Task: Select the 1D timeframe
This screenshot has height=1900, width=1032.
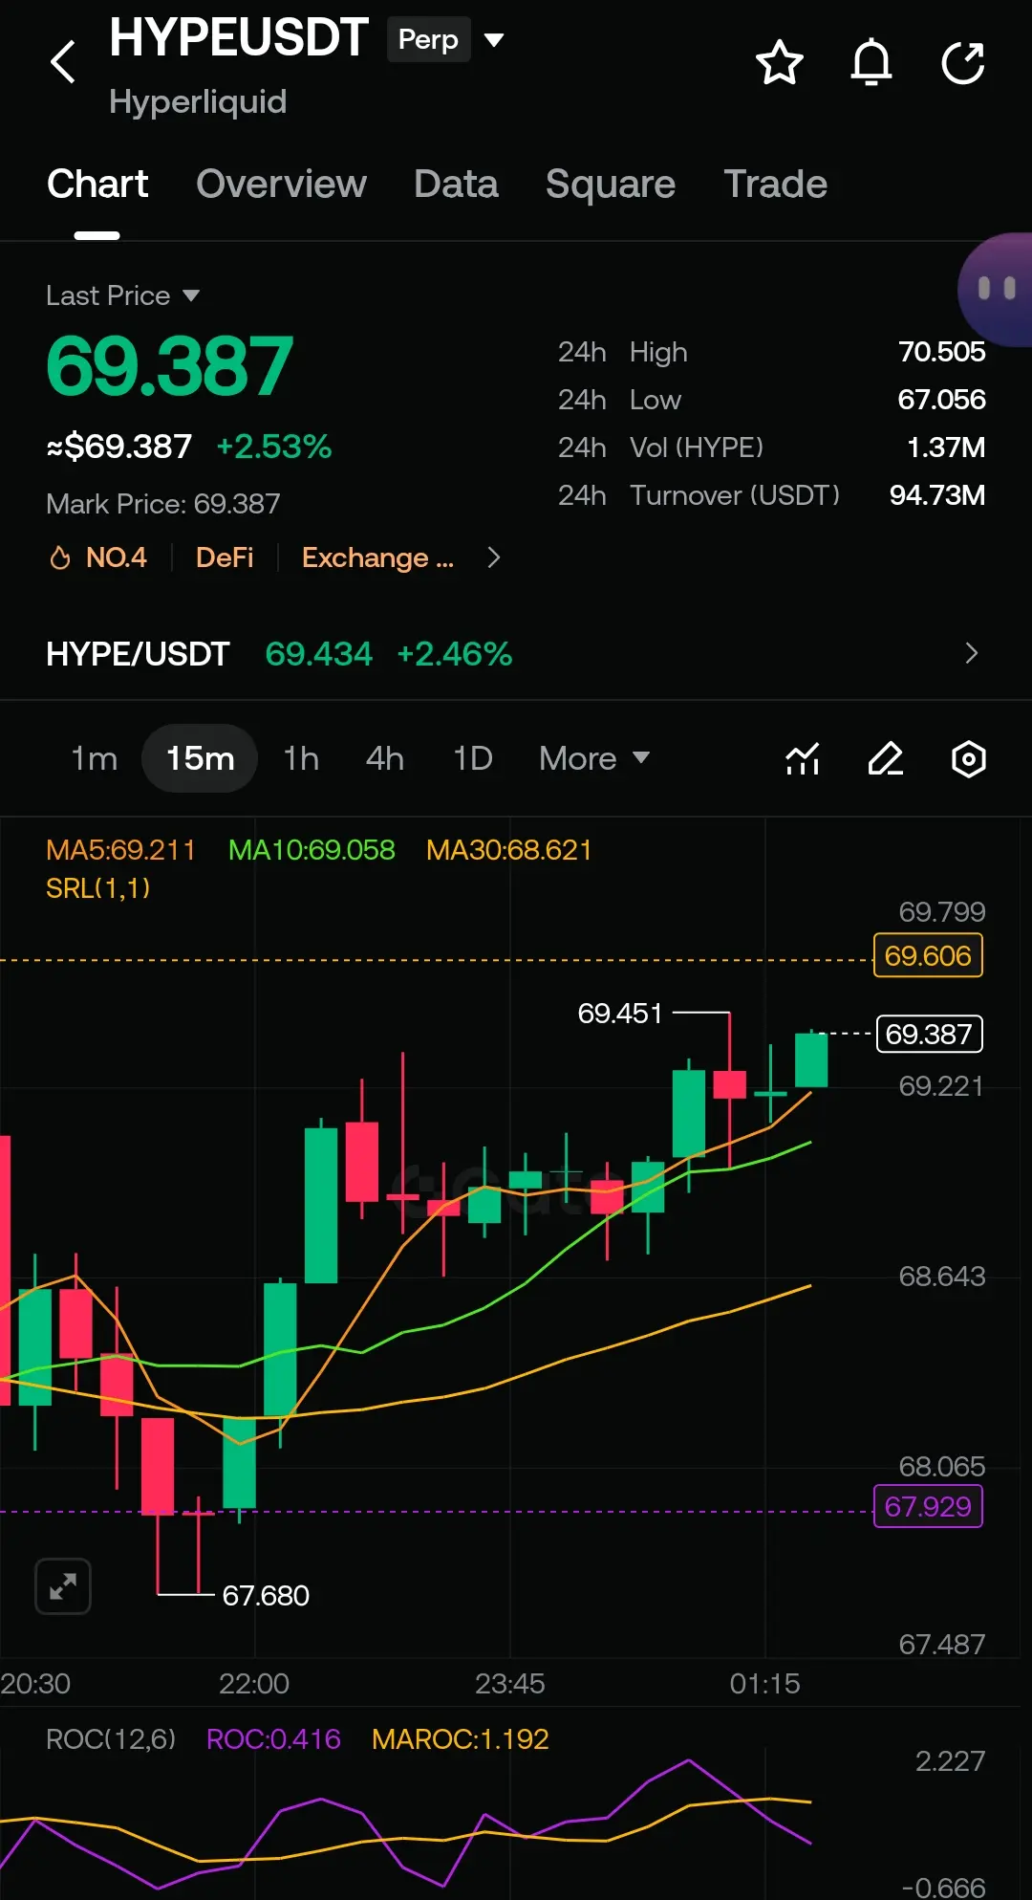Action: 472,758
